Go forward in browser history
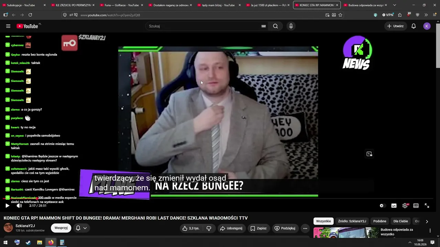 tap(22, 15)
